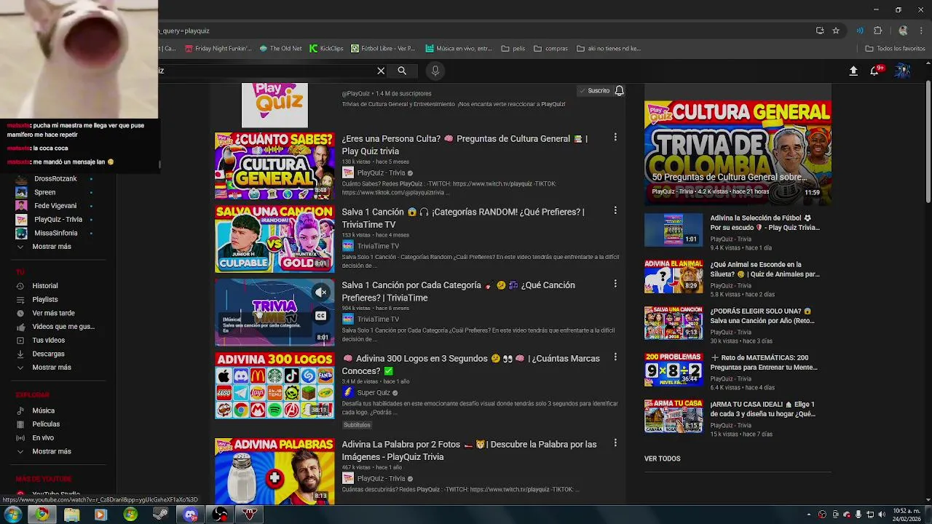The width and height of the screenshot is (932, 524).
Task: Open Discord from the taskbar
Action: point(190,515)
